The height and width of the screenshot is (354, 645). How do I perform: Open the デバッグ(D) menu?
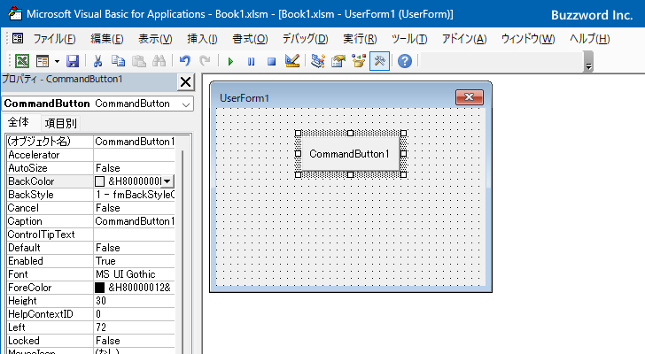305,39
